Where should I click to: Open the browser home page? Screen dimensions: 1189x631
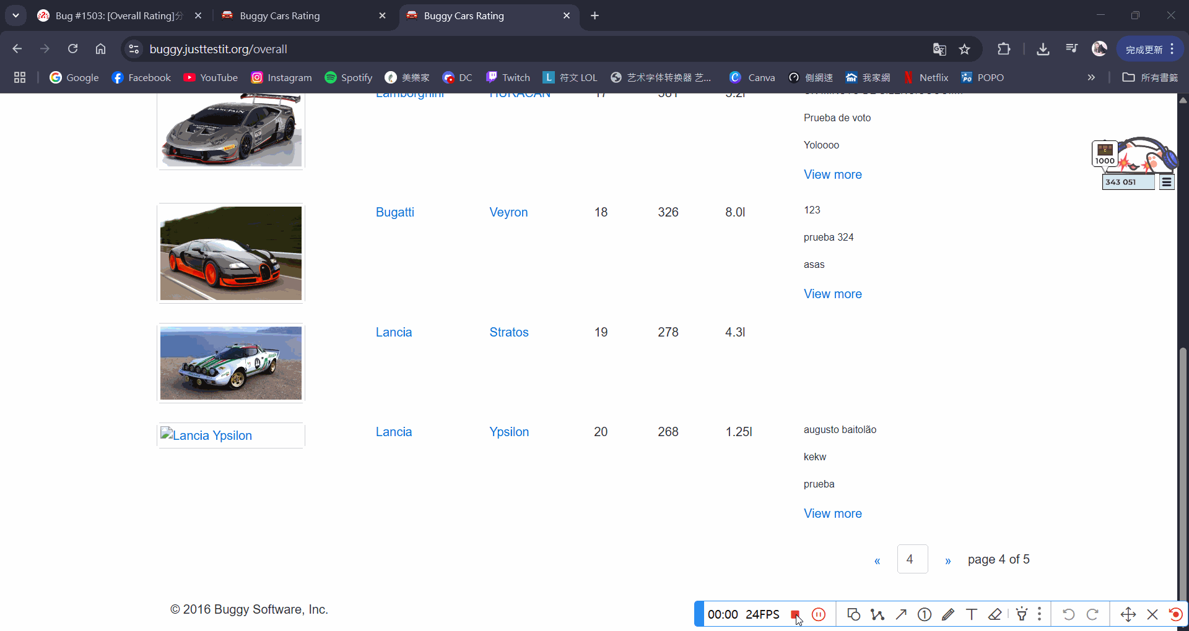[100, 49]
